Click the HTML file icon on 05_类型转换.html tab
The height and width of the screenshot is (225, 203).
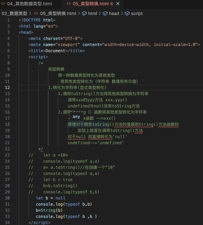69,4
